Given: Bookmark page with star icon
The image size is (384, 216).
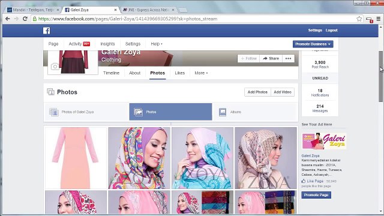Looking at the screenshot, I should click(359, 19).
